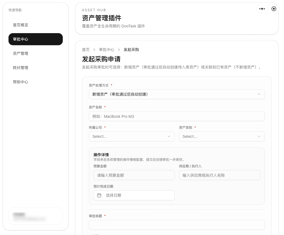Screen dimensions: 284x235
Task: Open the 所属公司 Select dropdown
Action: [x=132, y=136]
